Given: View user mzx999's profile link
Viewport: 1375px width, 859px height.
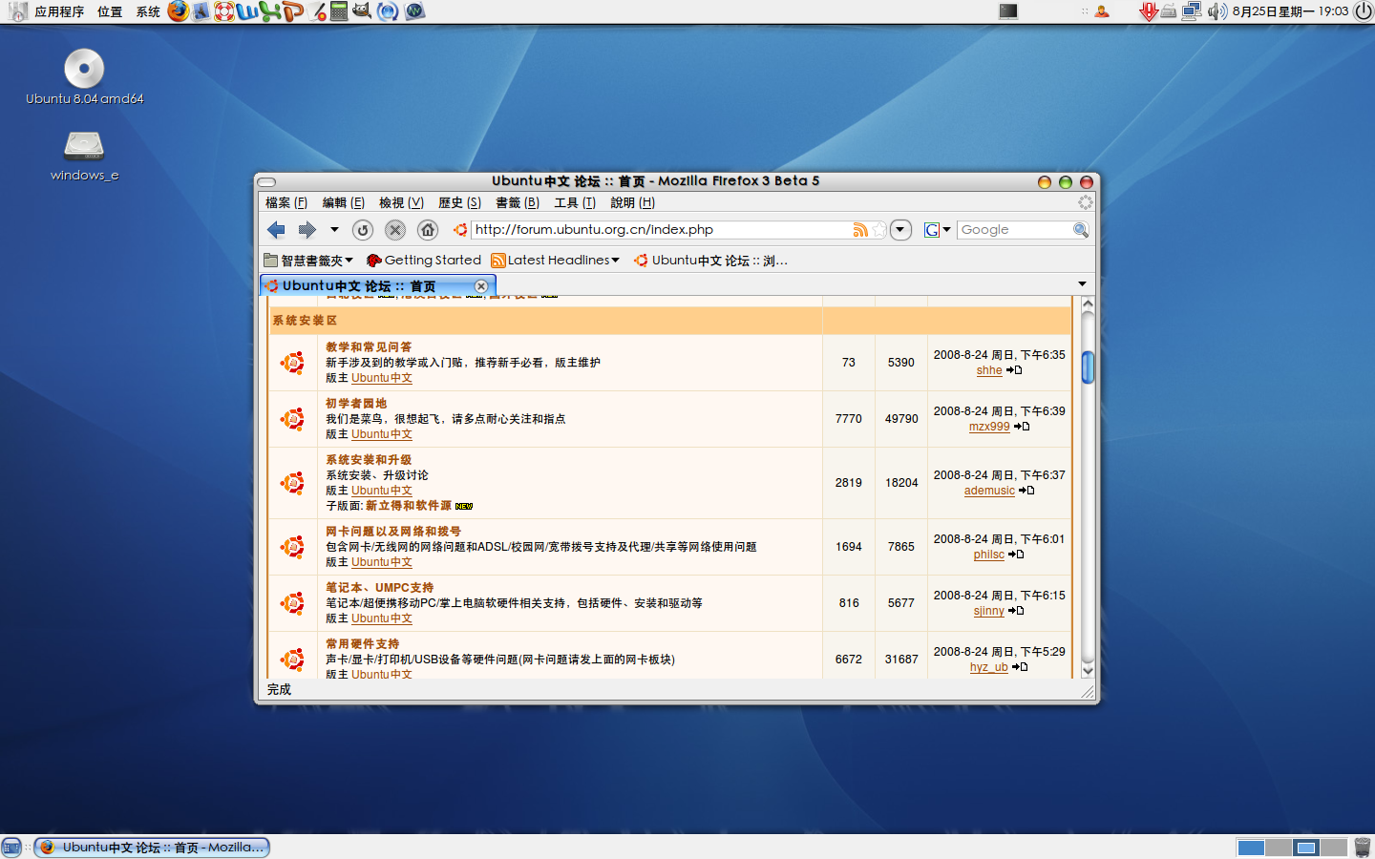Looking at the screenshot, I should 989,427.
